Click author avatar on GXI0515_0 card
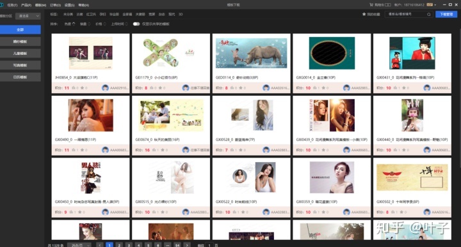Image resolution: width=461 pixels, height=247 pixels. click(186, 212)
